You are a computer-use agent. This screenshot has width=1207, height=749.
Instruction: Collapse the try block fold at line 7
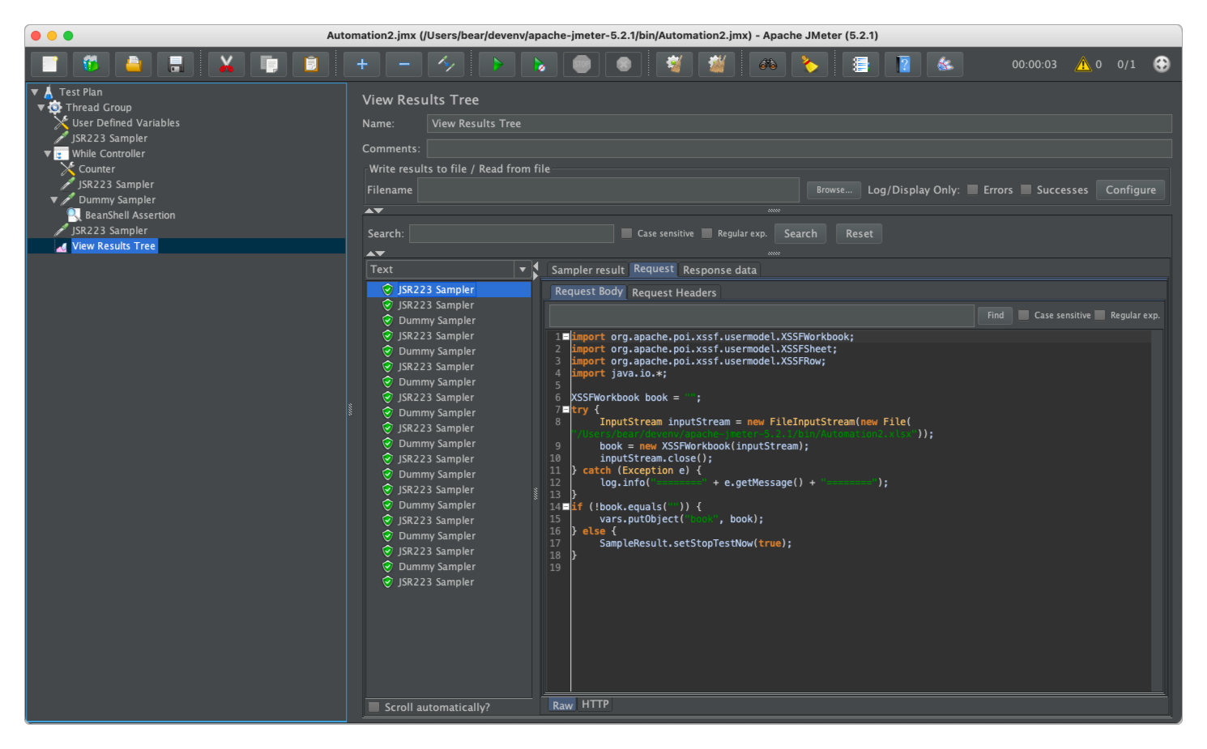[x=565, y=409]
